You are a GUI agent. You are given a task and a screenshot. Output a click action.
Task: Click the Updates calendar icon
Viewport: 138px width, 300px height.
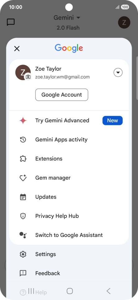point(23,197)
